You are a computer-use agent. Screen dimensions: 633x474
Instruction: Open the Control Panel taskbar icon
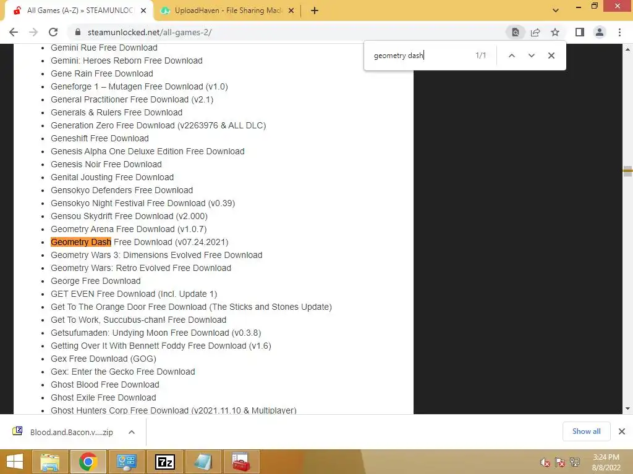[126, 462]
